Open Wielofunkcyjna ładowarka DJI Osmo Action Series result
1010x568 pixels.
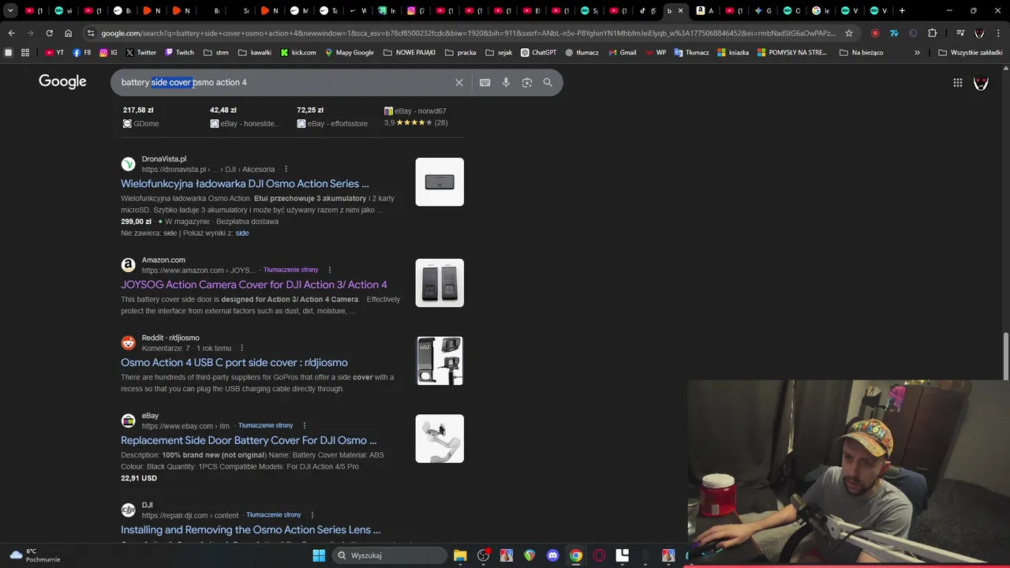pyautogui.click(x=245, y=183)
